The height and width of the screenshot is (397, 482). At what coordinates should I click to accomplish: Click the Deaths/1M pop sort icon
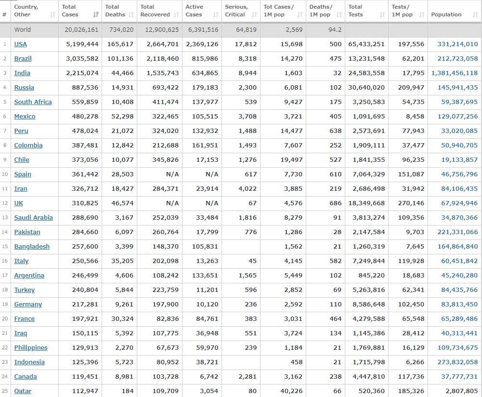point(339,15)
